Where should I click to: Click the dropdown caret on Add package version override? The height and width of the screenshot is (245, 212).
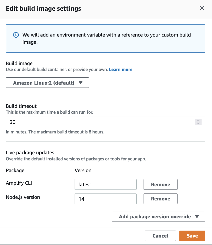pos(197,216)
